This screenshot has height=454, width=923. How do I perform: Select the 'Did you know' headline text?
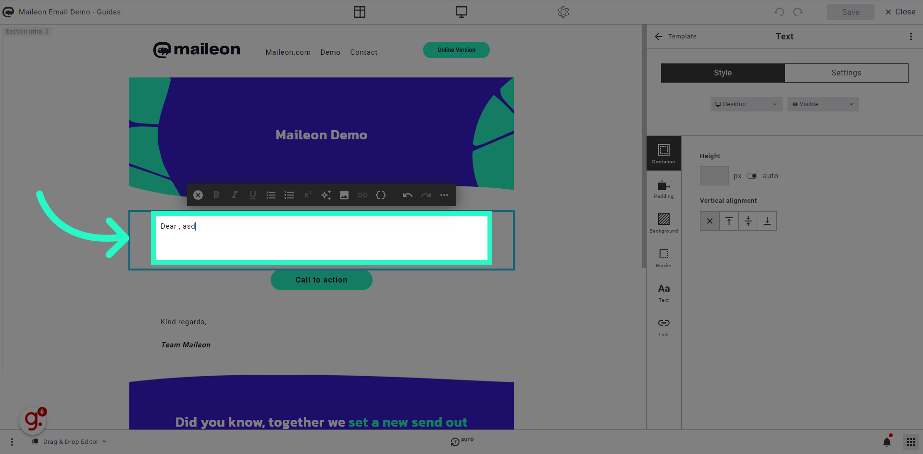point(321,422)
